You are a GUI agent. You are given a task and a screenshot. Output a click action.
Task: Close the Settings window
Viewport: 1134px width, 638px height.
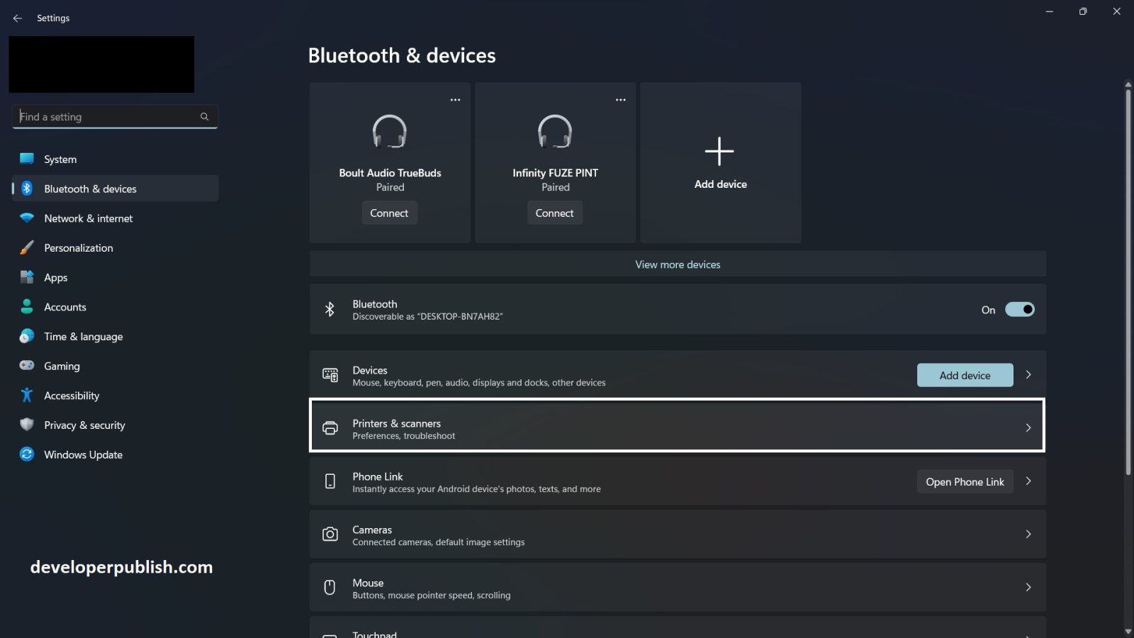coord(1116,11)
